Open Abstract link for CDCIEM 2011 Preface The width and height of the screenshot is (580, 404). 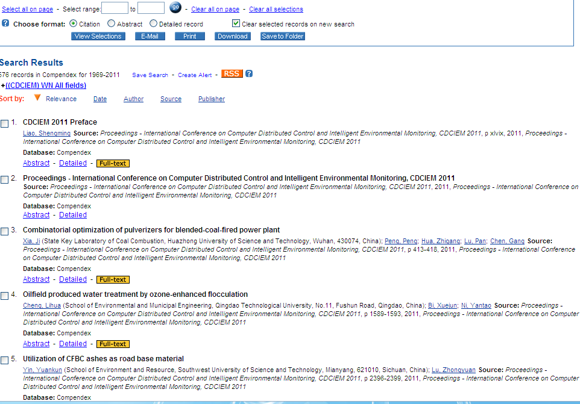[36, 163]
